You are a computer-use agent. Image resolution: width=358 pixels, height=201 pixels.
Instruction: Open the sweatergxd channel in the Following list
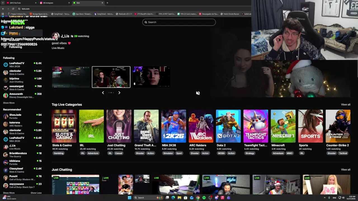22,88
